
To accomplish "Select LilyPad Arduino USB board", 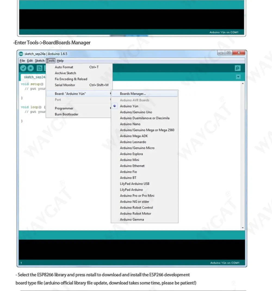I will pos(144,184).
